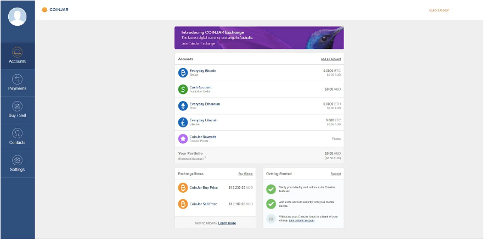The image size is (485, 241).
Task: Click the Everyday Litecoin icon
Action: (183, 122)
